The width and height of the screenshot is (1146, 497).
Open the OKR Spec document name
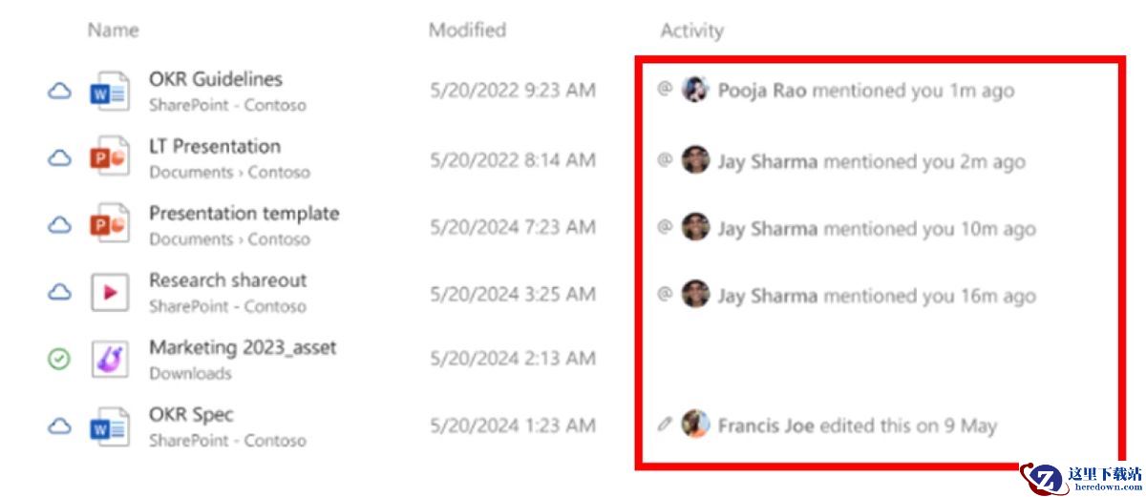click(191, 415)
